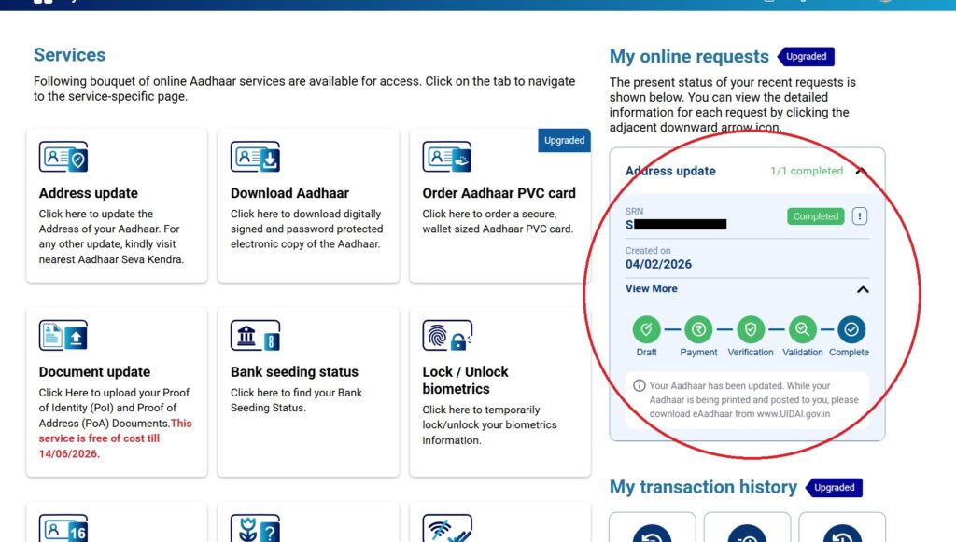Click the Draft step icon
956x542 pixels.
646,329
